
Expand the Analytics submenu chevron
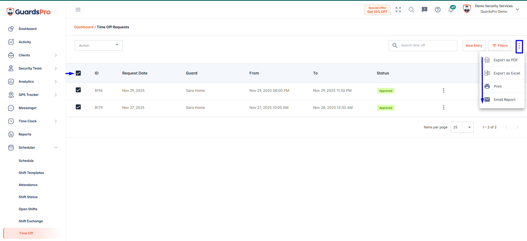point(56,82)
